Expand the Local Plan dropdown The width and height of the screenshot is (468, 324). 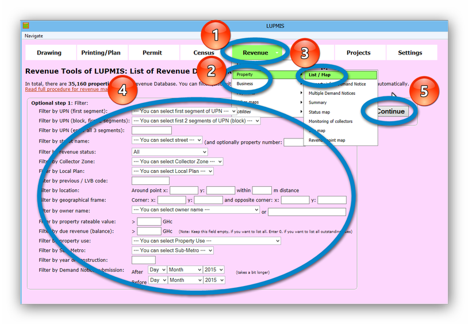click(172, 171)
